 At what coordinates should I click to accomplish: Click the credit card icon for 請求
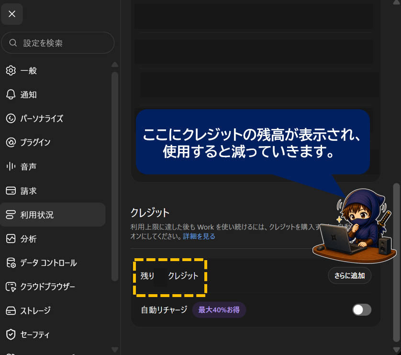coord(11,190)
